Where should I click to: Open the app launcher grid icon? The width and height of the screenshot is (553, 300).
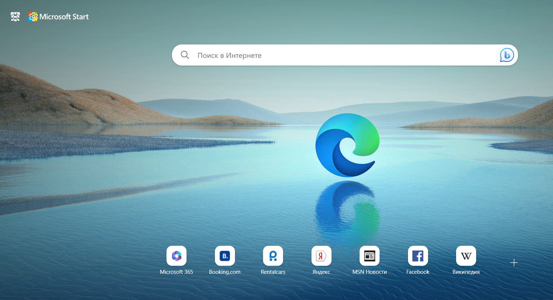(x=15, y=17)
